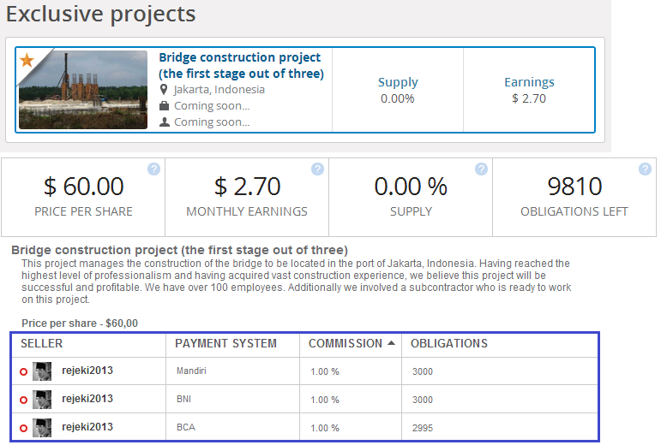Click rejeki2013 username in the Mandiri row

click(87, 371)
